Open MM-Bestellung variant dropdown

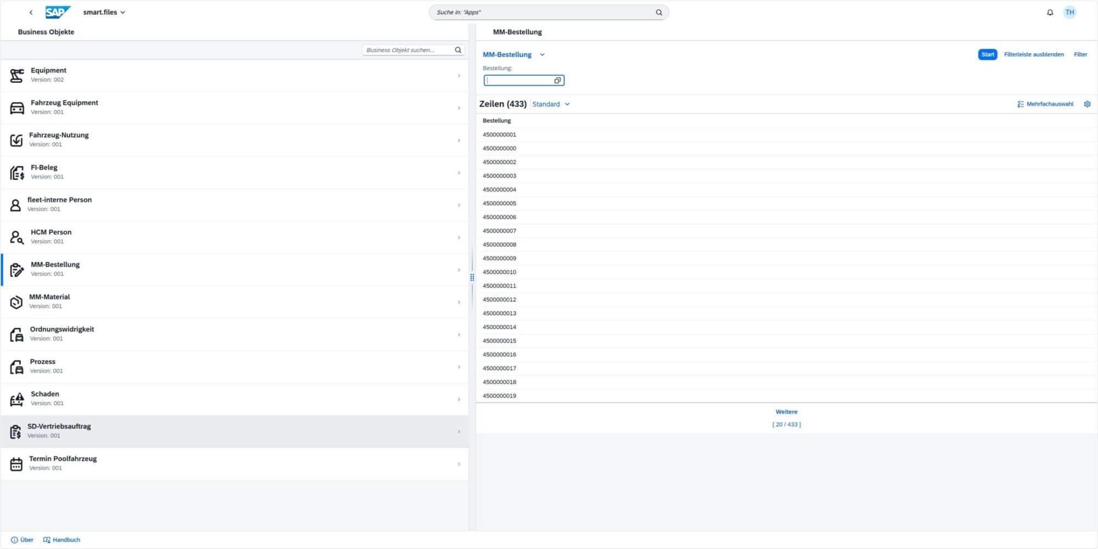click(542, 54)
